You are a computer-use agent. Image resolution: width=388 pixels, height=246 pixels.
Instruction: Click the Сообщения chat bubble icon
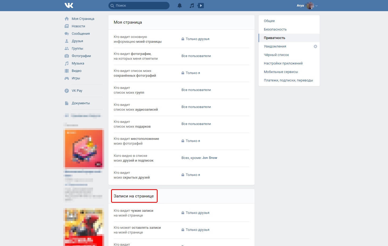[x=67, y=34]
